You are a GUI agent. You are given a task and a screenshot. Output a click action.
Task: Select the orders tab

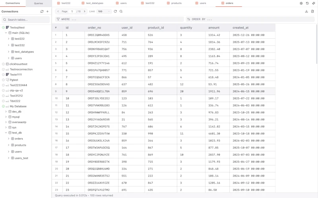pyautogui.click(x=229, y=3)
